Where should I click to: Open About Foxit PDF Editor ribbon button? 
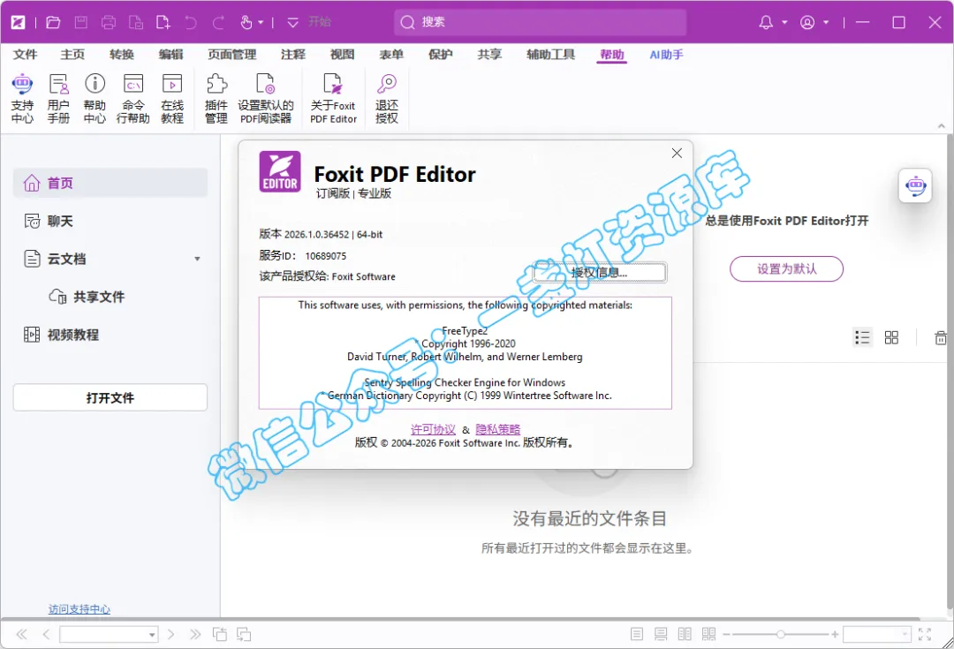point(333,98)
